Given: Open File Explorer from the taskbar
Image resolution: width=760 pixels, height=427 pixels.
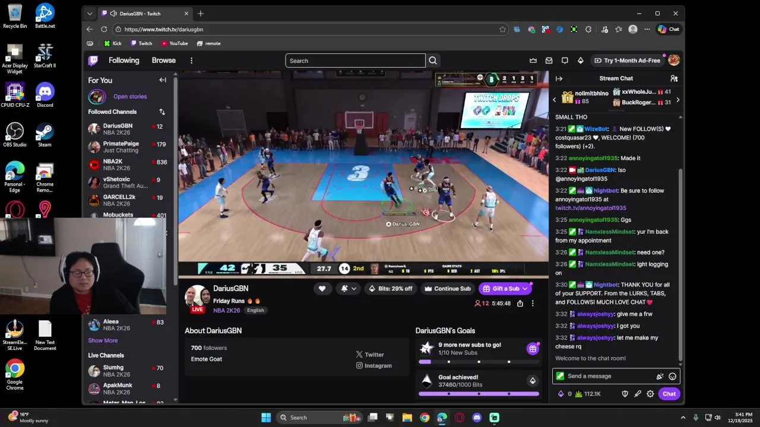Looking at the screenshot, I should click(x=407, y=418).
